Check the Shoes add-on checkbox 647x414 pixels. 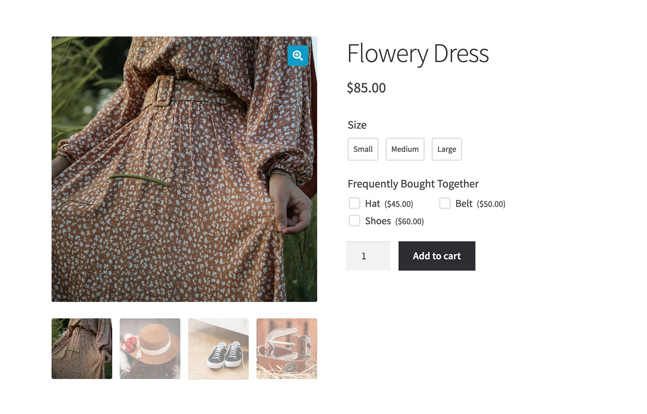[x=354, y=220]
